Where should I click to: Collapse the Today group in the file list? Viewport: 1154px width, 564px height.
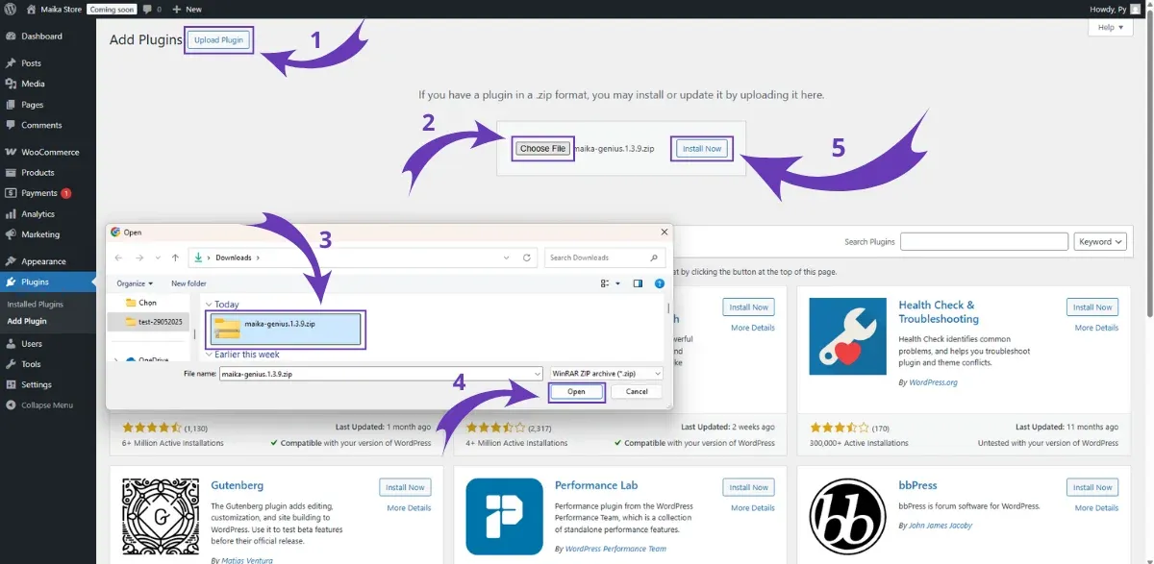[x=209, y=305]
